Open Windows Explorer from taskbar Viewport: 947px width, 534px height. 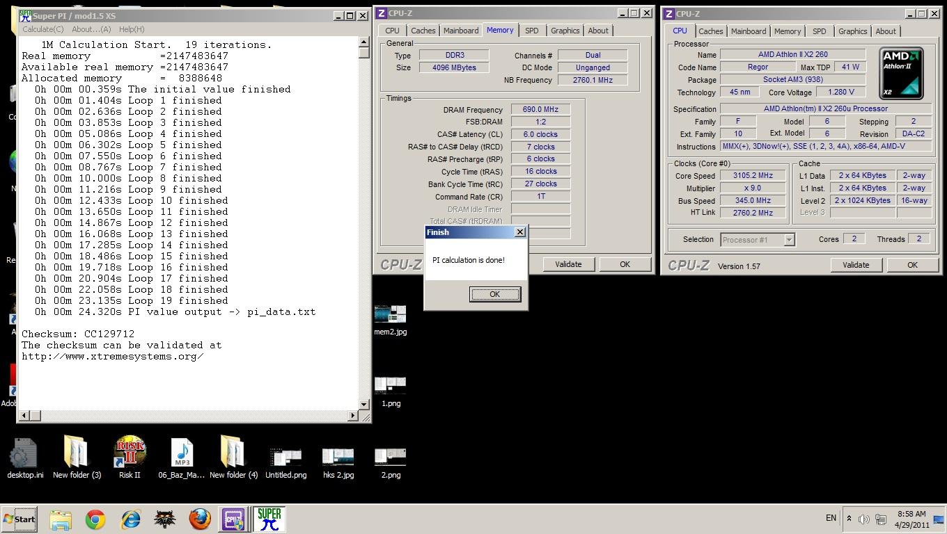[x=61, y=519]
